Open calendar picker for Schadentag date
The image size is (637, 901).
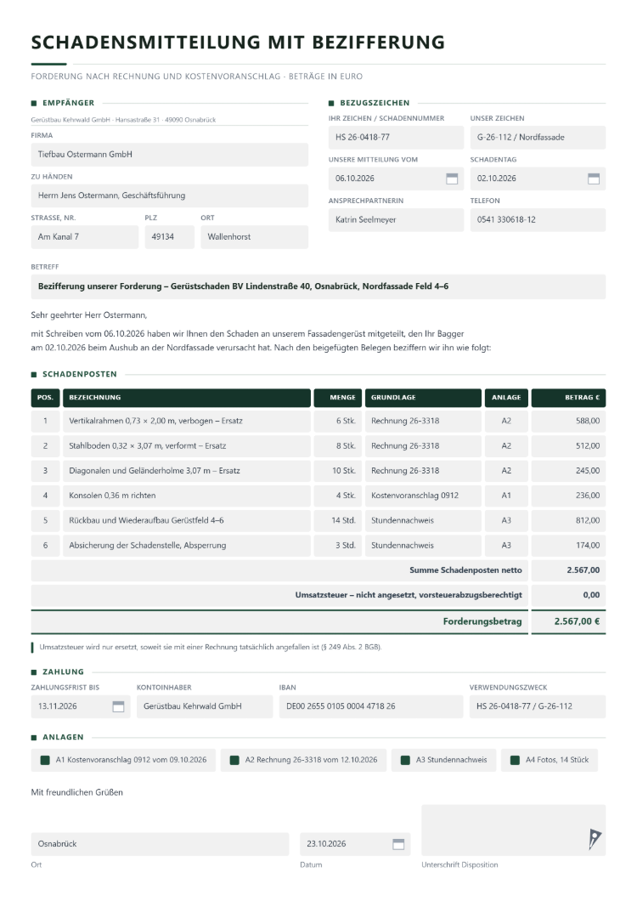tap(594, 178)
